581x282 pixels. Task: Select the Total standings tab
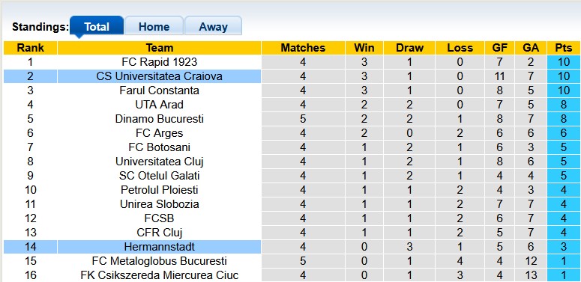[97, 27]
